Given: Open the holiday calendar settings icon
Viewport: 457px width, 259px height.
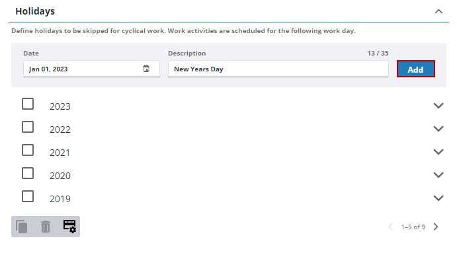Looking at the screenshot, I should (x=69, y=226).
